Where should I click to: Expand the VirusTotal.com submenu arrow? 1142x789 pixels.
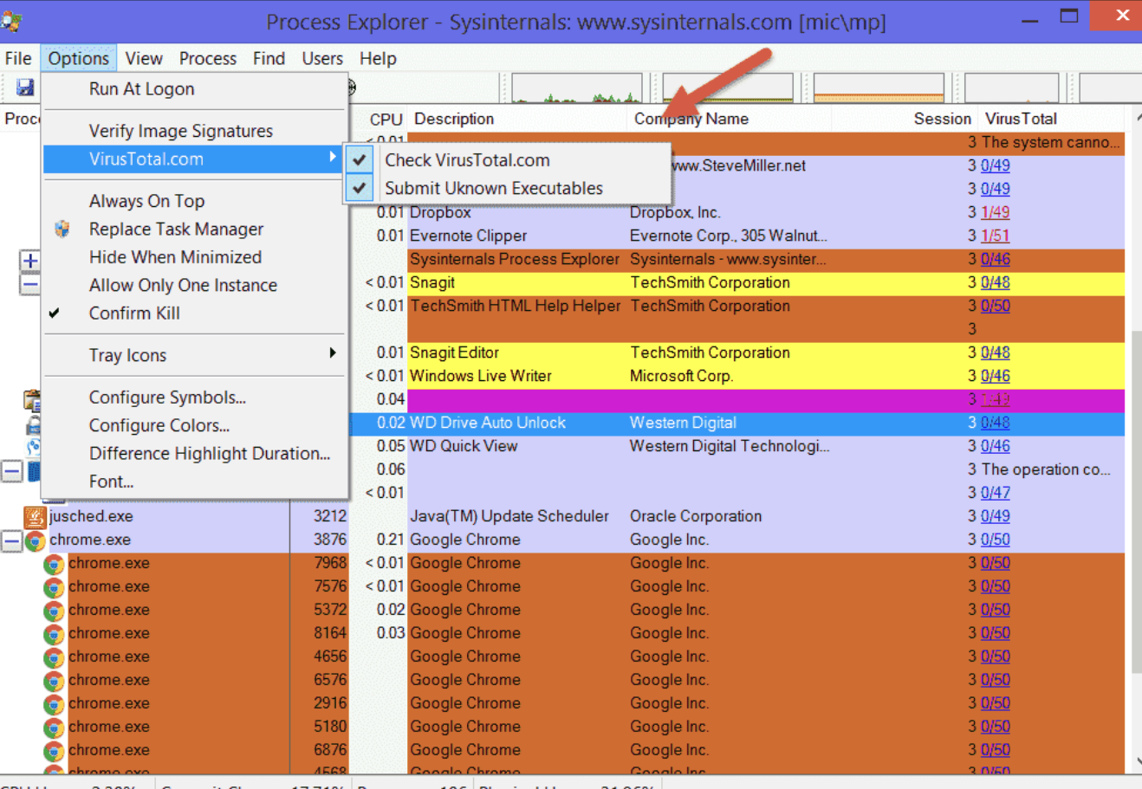click(333, 158)
